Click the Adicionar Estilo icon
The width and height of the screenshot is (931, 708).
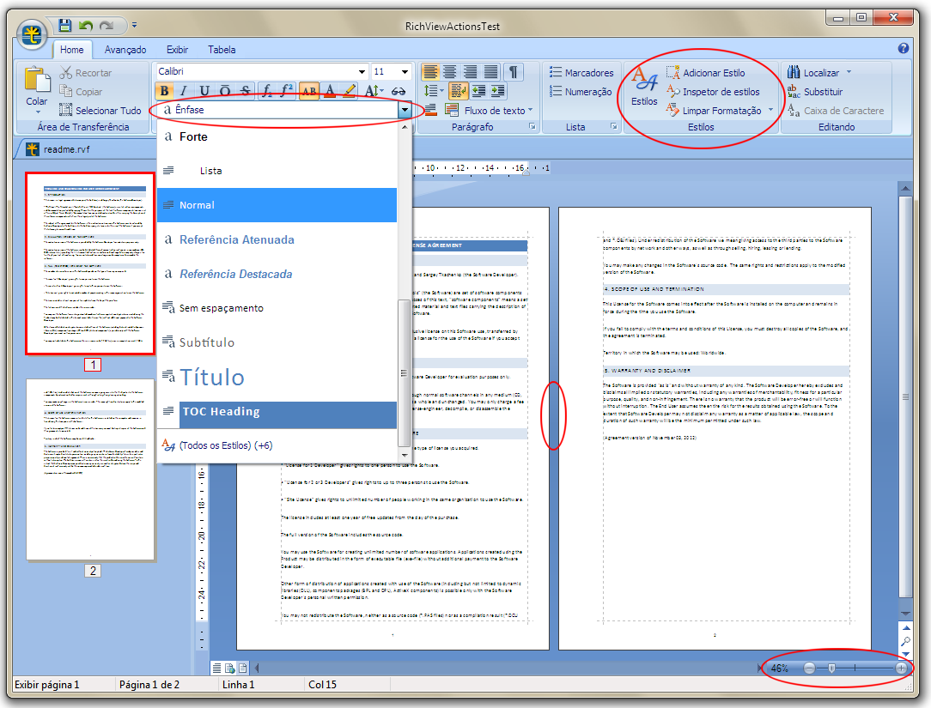[x=673, y=73]
